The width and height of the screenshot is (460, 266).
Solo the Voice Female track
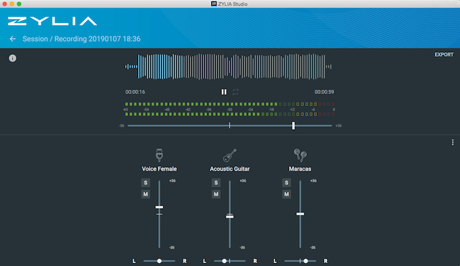[x=146, y=183]
